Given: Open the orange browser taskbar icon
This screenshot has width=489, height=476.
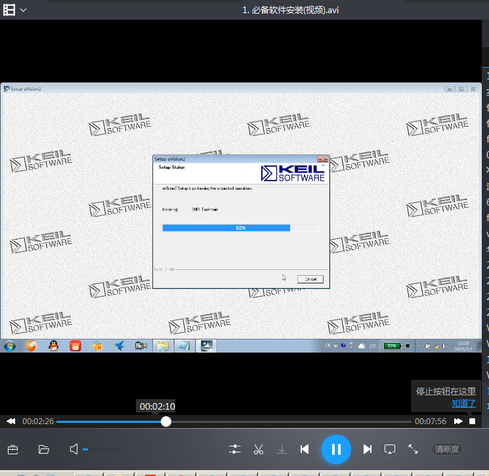Looking at the screenshot, I should click(32, 345).
